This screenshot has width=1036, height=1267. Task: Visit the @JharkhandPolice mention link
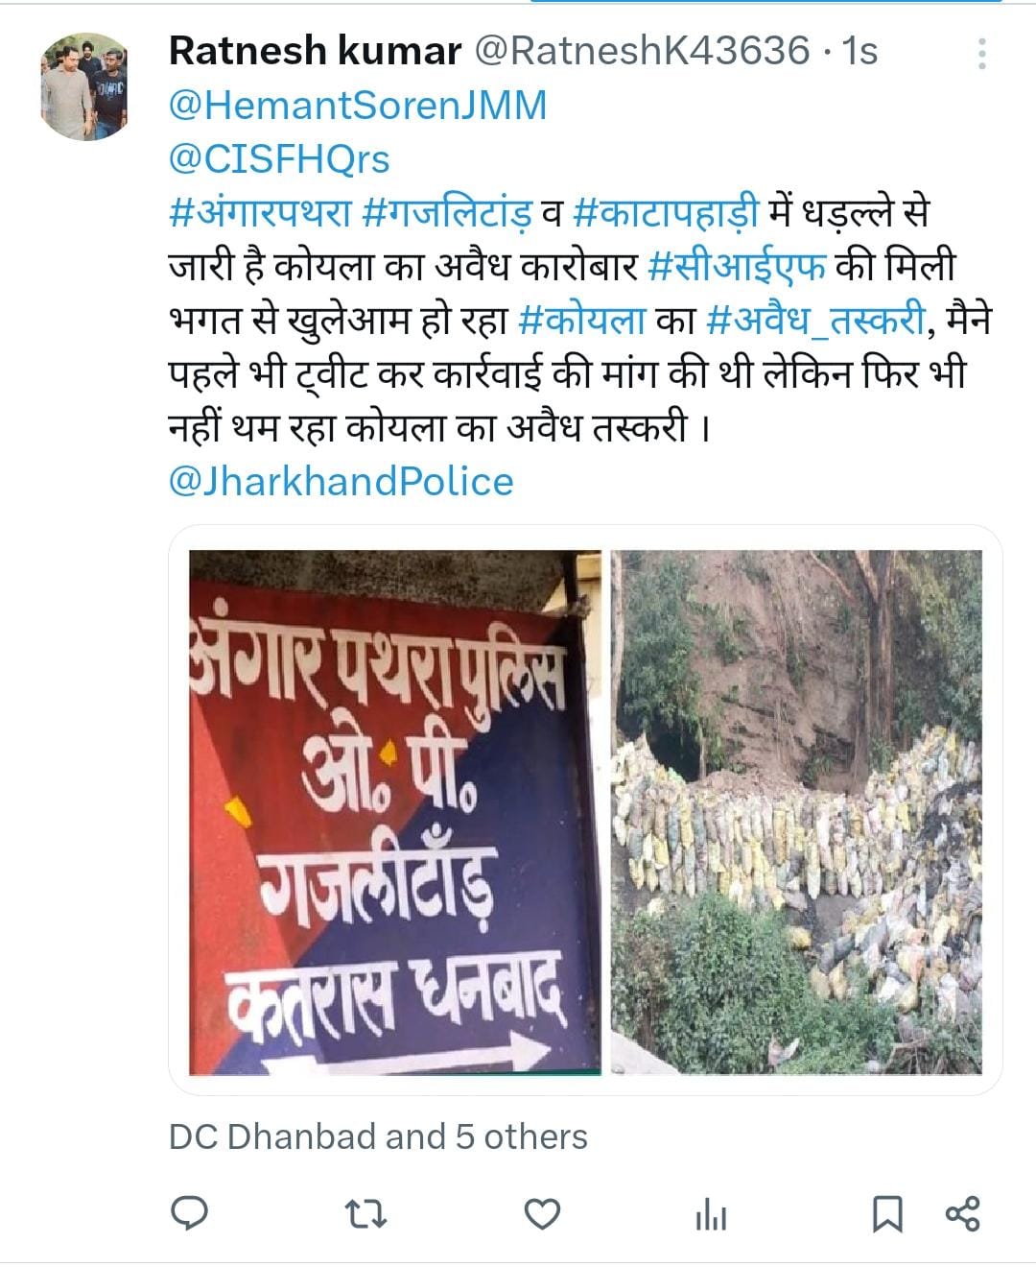point(341,481)
